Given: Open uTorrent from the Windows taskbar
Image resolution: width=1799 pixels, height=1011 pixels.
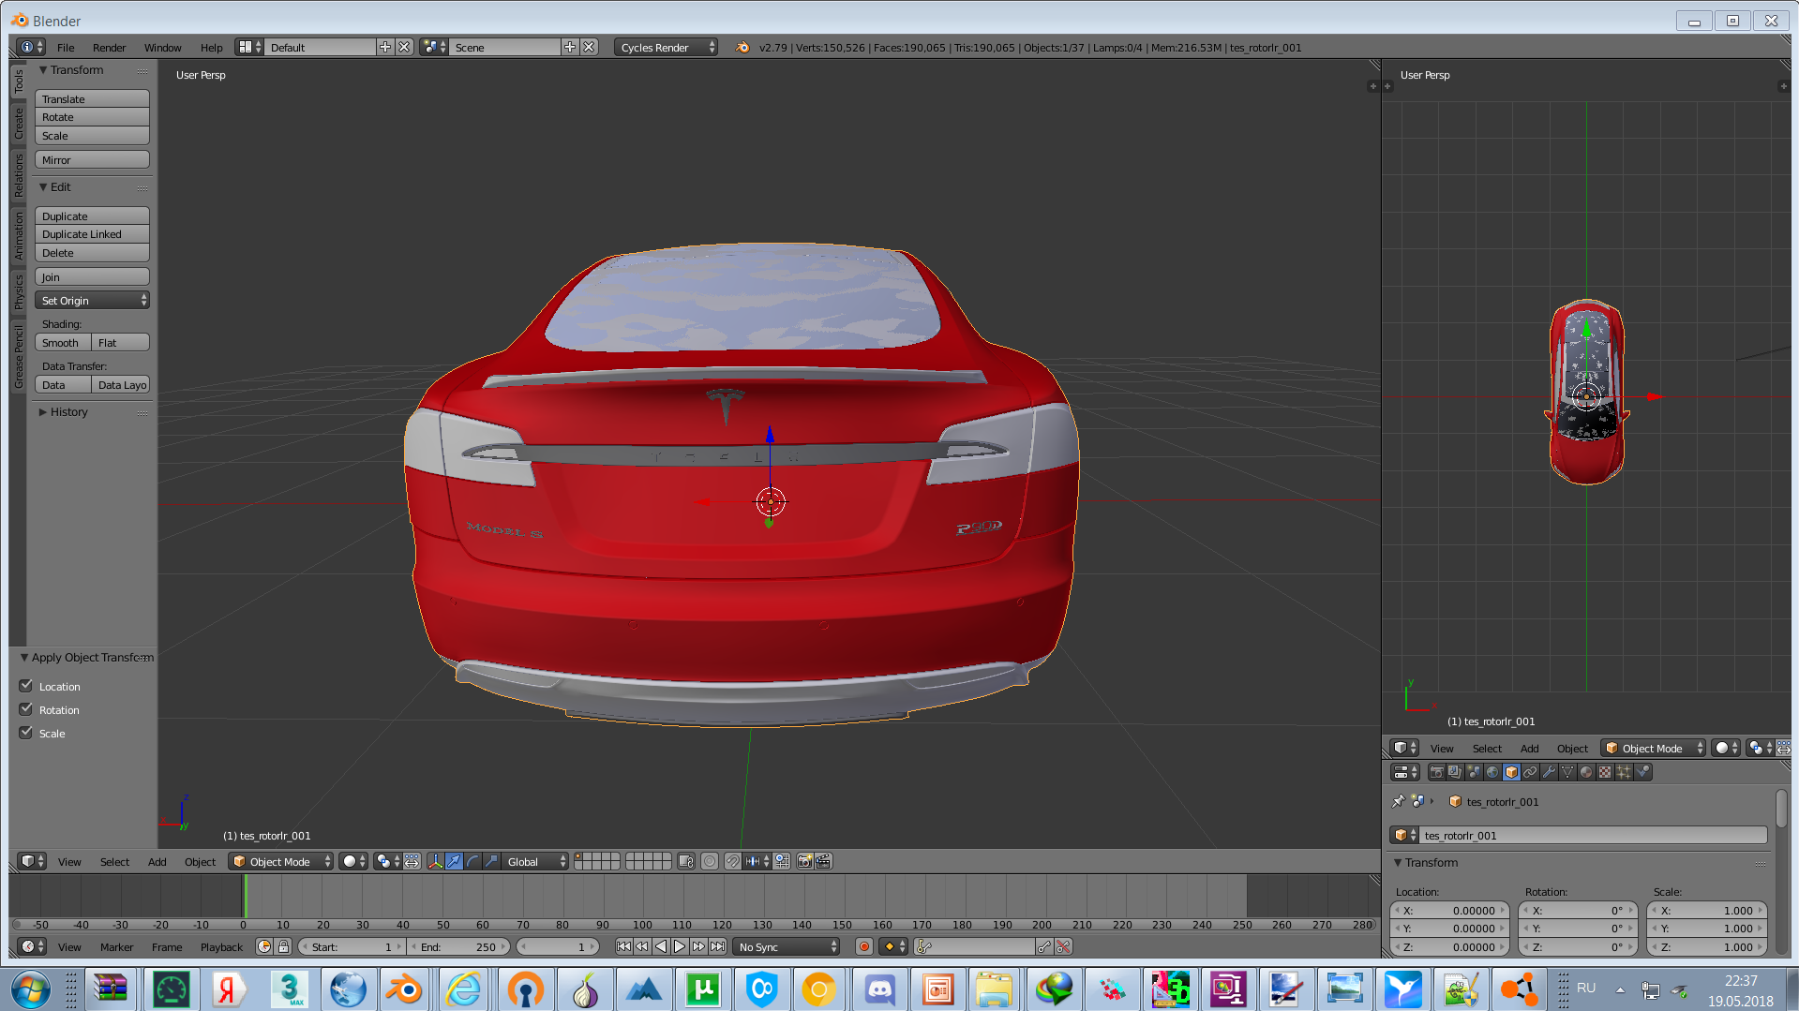Looking at the screenshot, I should 703,989.
